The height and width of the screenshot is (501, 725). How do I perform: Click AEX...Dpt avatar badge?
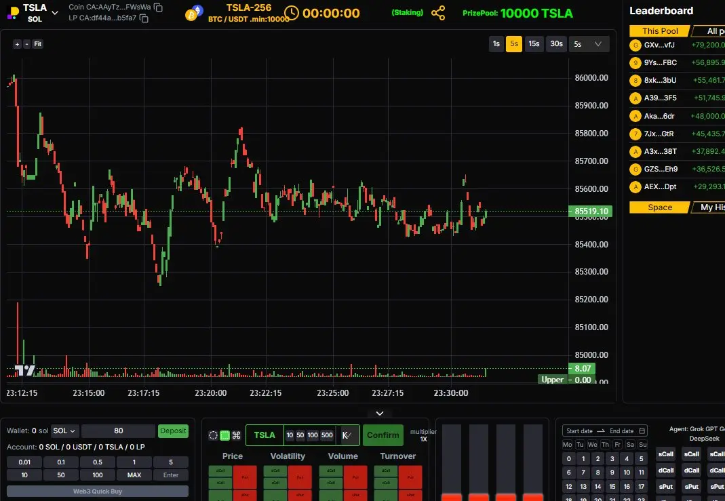tap(635, 186)
